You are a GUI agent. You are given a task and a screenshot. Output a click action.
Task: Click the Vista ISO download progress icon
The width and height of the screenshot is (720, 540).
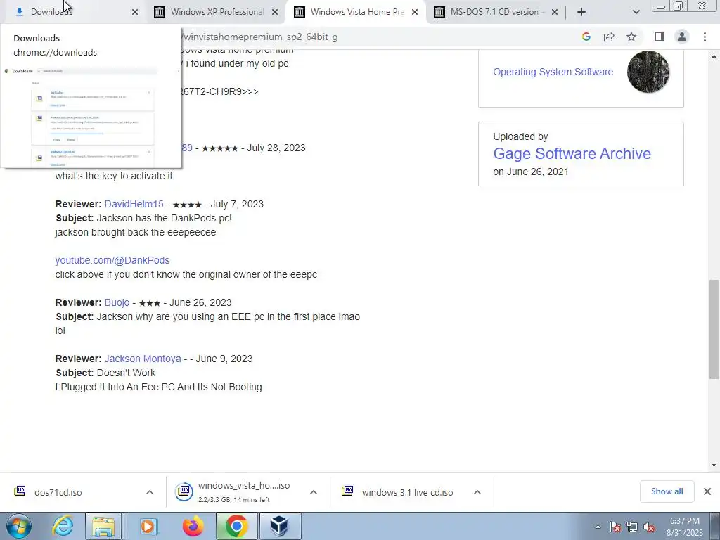(184, 491)
